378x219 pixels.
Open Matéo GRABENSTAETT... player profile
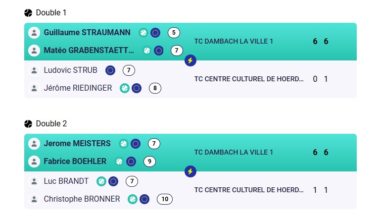89,51
